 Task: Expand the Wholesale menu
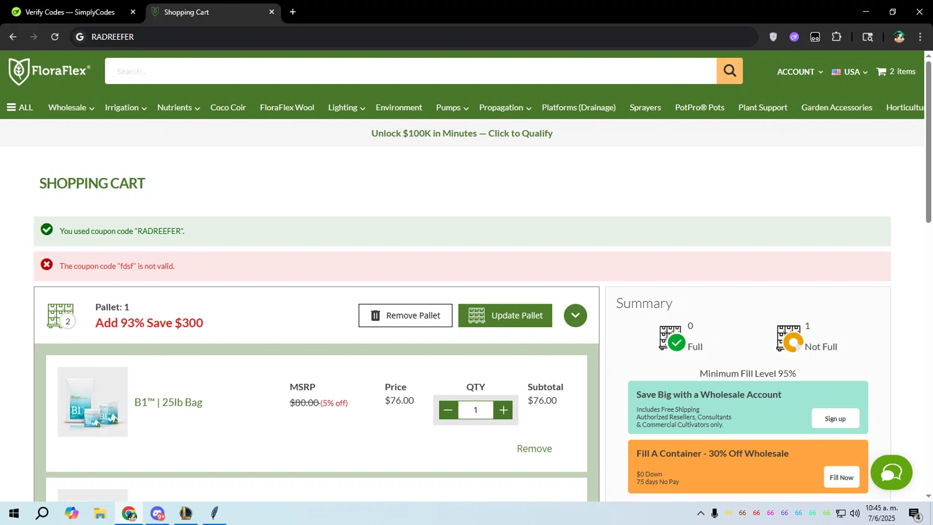(71, 108)
